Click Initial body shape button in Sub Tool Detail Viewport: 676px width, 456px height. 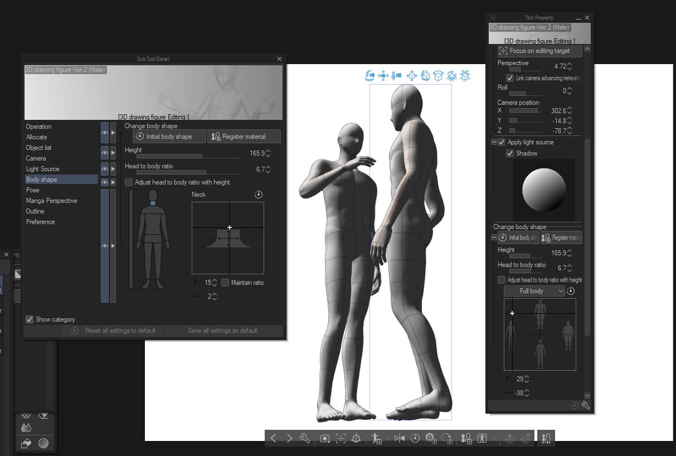click(x=169, y=137)
